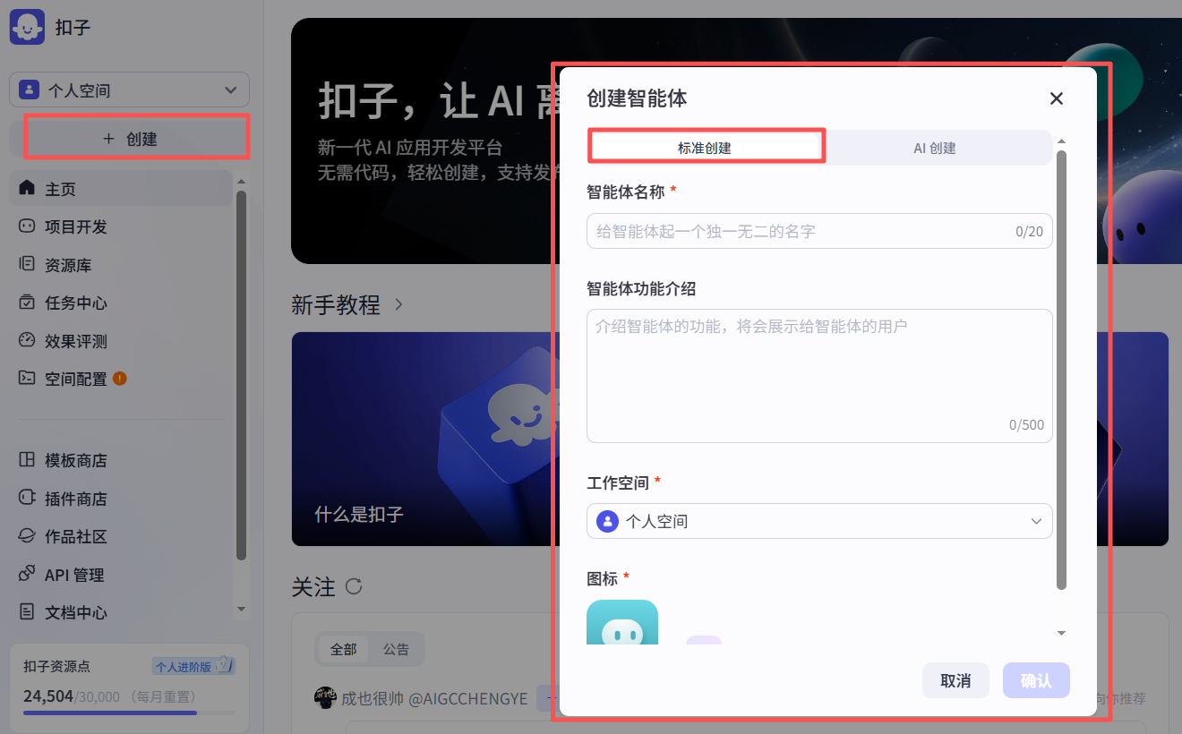Click the 任务中心 calendar icon

pos(27,303)
